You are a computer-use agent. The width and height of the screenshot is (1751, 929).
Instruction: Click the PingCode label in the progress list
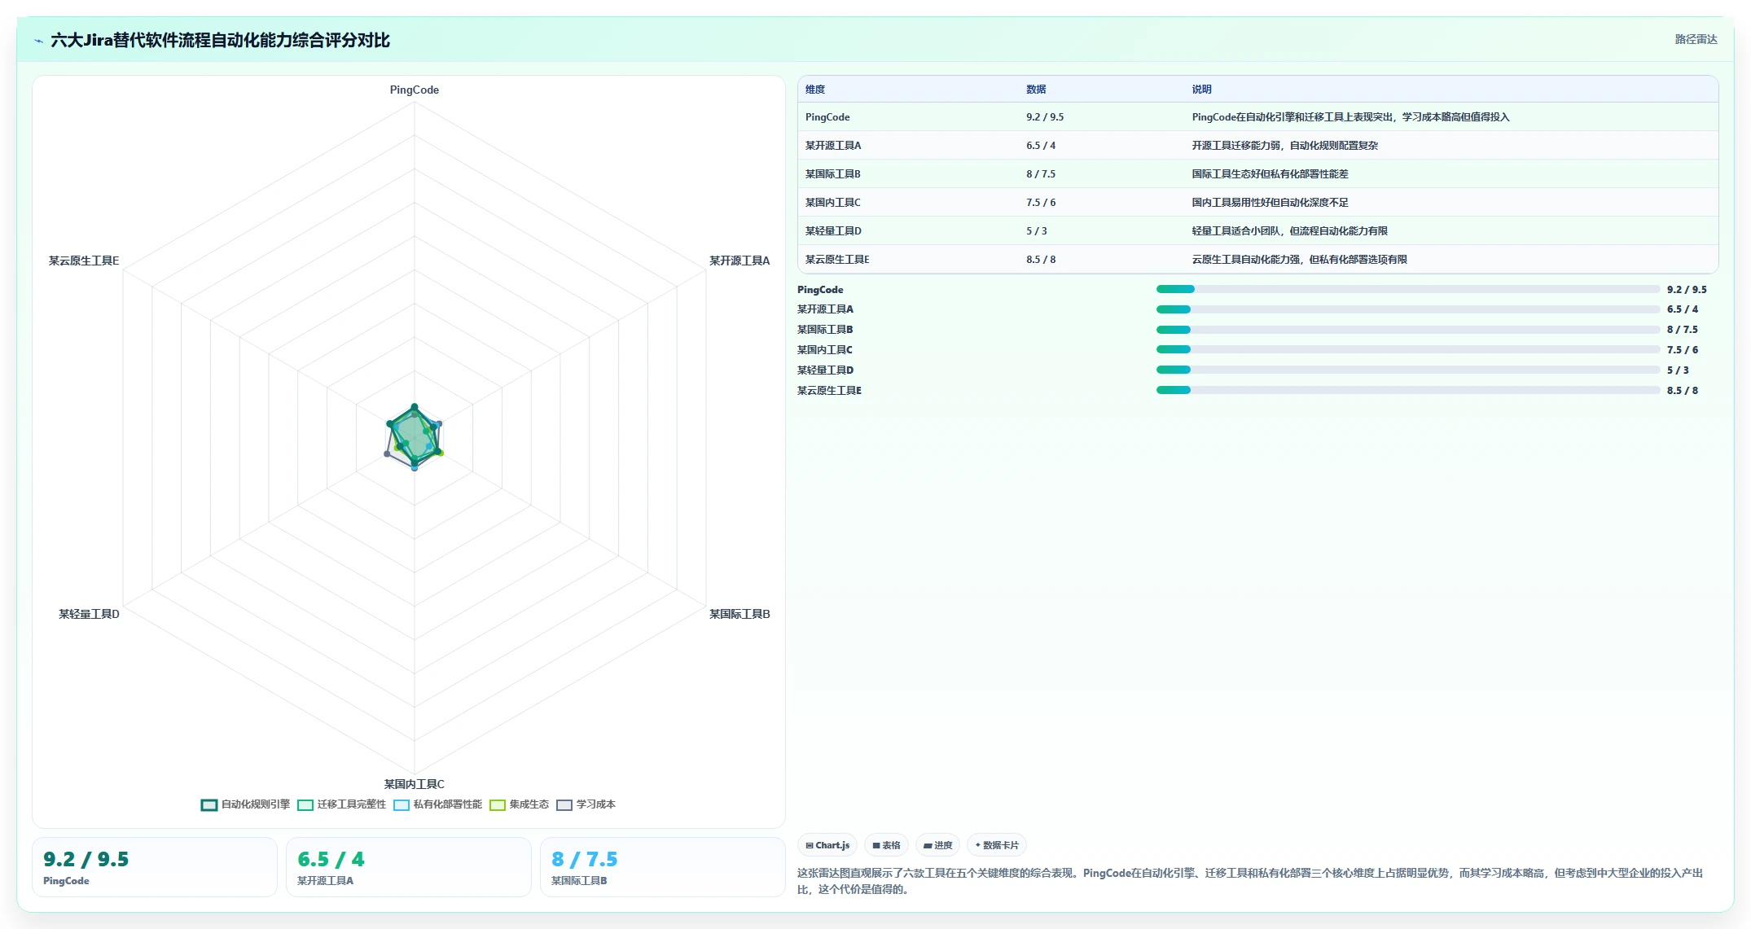tap(820, 290)
